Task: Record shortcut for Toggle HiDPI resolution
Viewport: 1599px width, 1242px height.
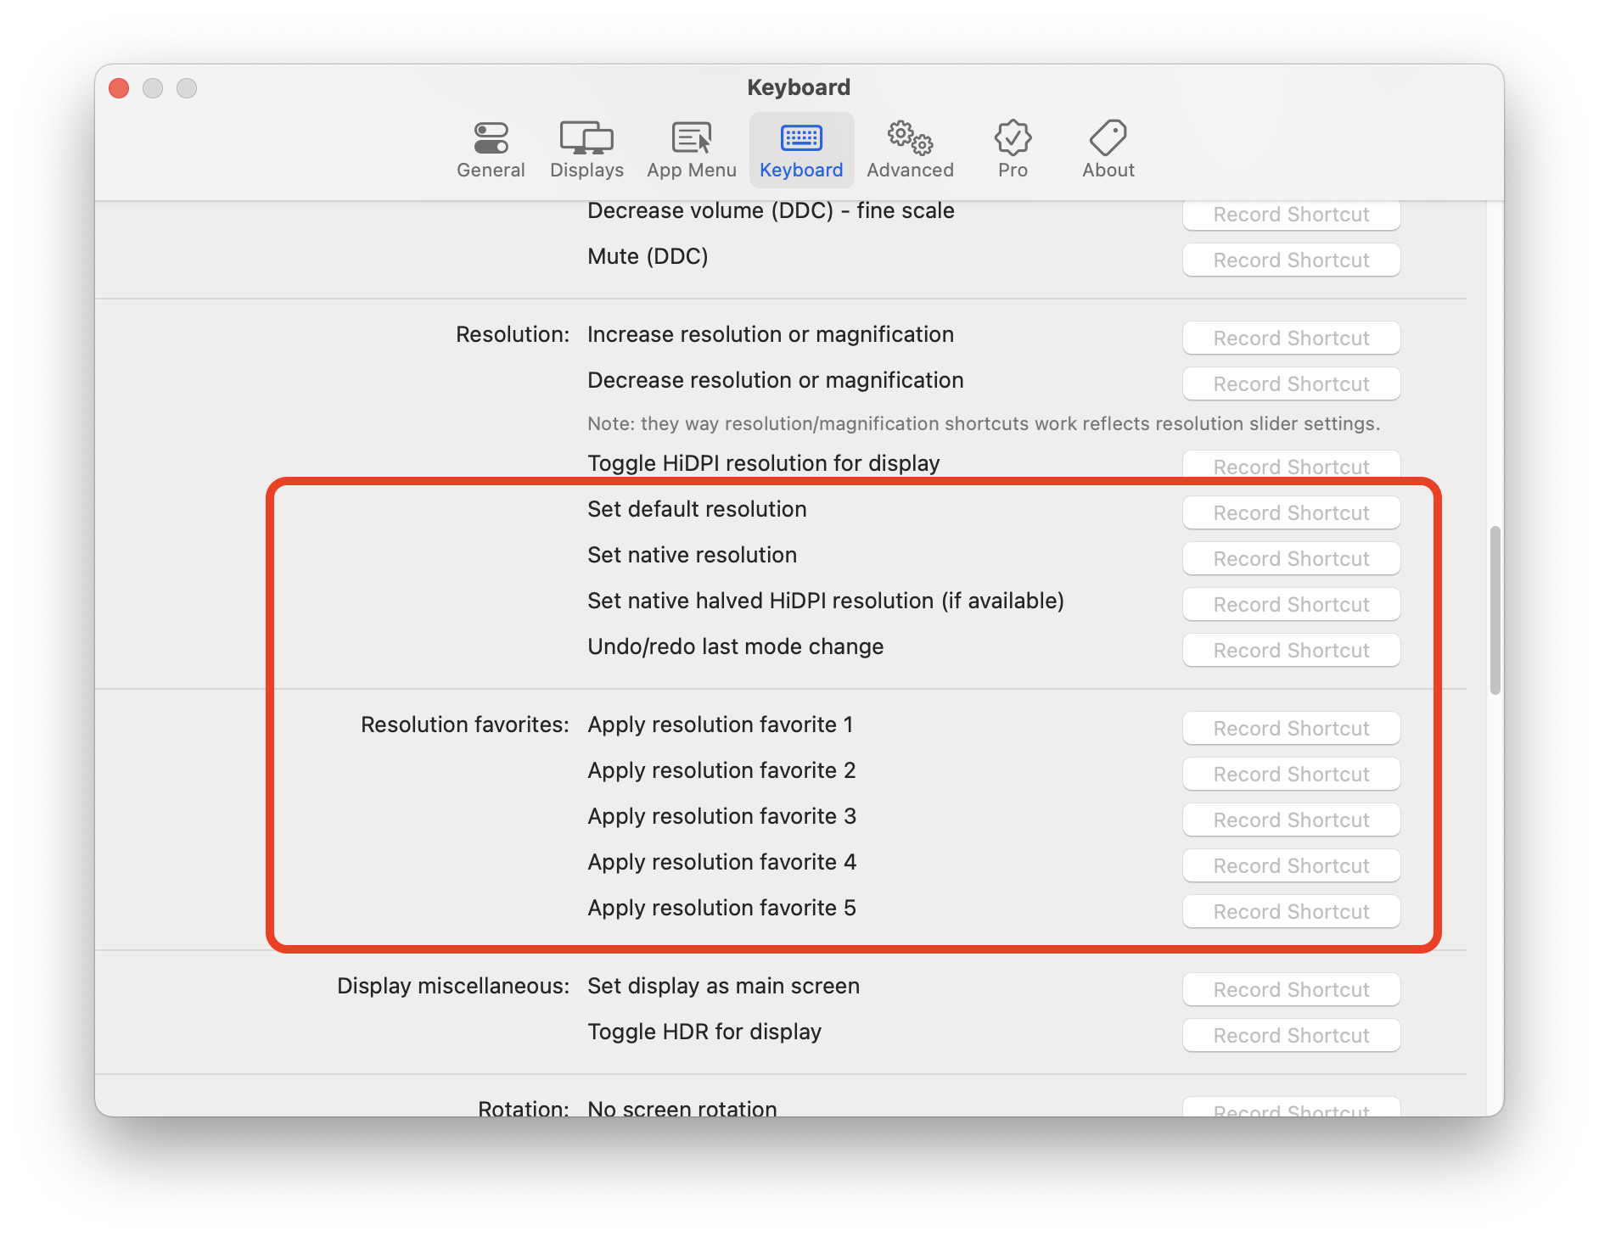Action: pyautogui.click(x=1291, y=467)
